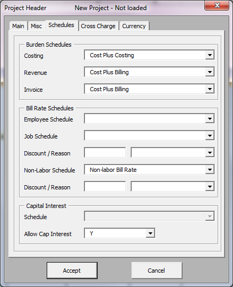Open the Currency tab

[x=134, y=26]
